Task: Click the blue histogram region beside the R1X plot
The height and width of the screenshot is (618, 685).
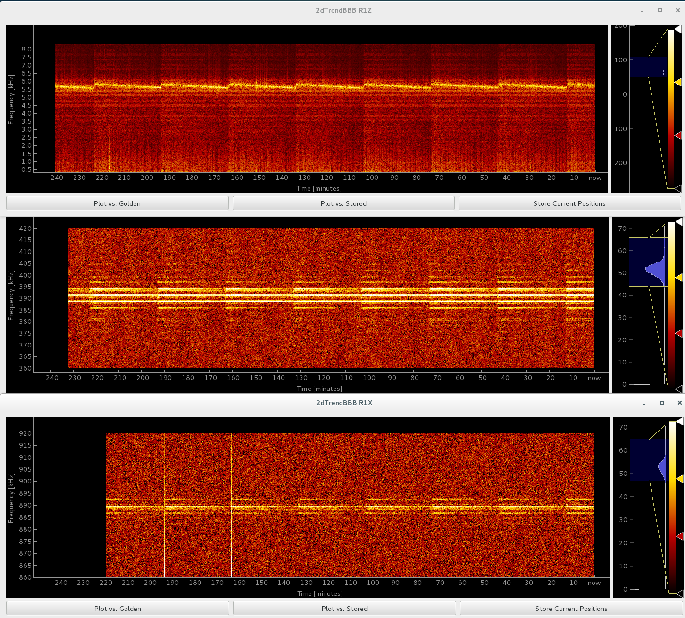Action: click(x=648, y=460)
